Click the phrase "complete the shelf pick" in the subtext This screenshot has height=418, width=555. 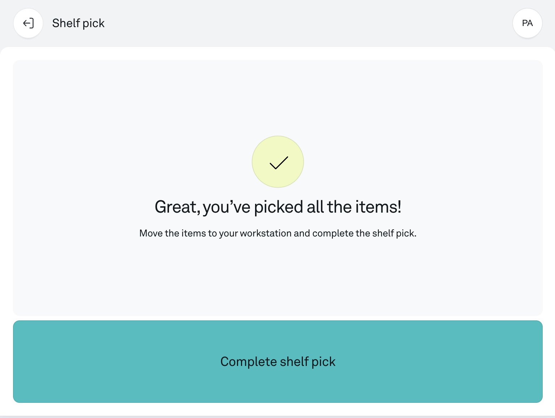(x=364, y=233)
